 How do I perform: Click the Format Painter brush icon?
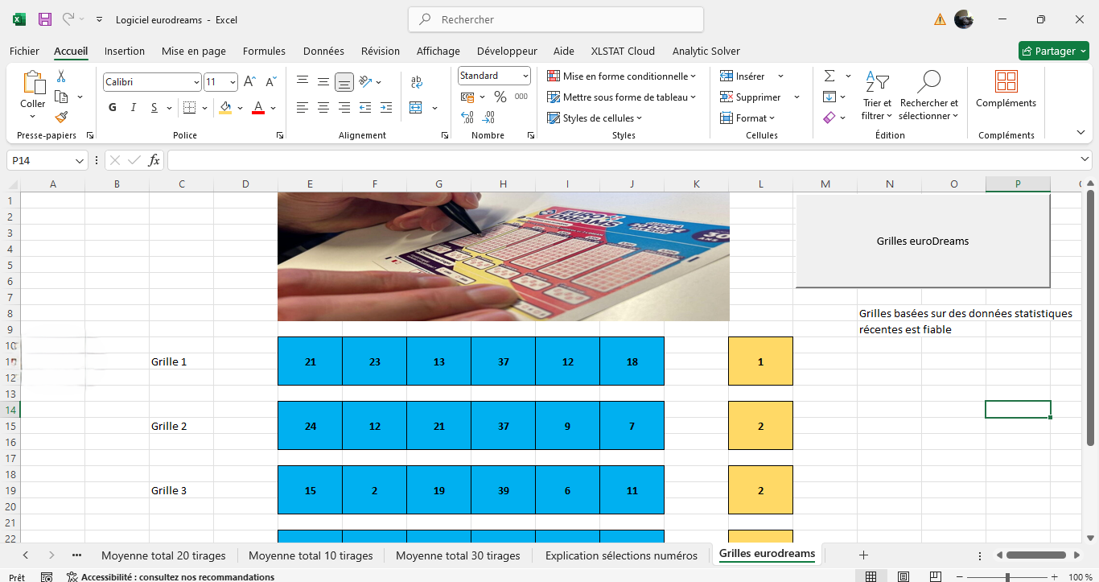tap(61, 117)
